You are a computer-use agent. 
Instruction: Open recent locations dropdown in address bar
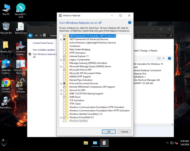click(x=41, y=35)
